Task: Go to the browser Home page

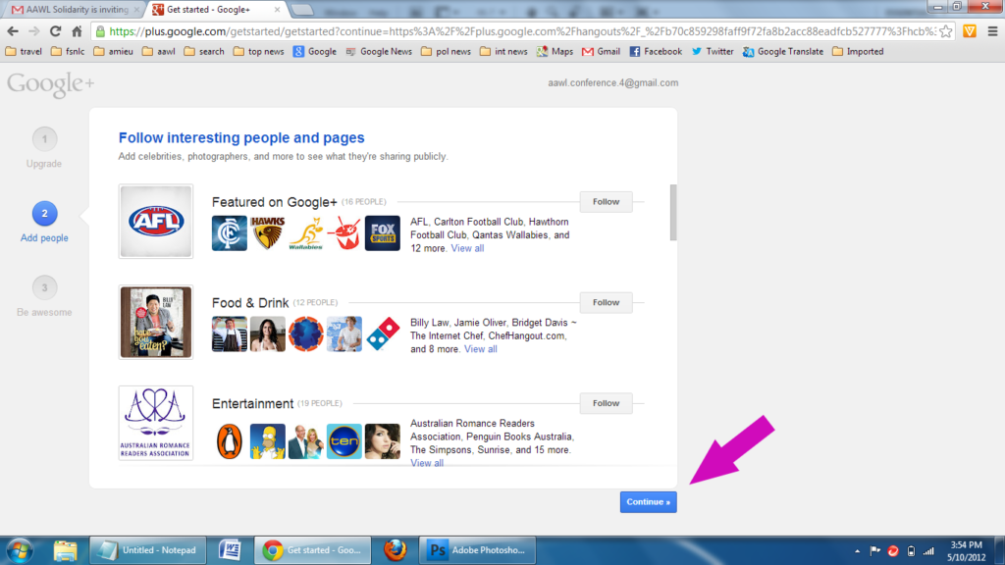Action: (x=77, y=31)
